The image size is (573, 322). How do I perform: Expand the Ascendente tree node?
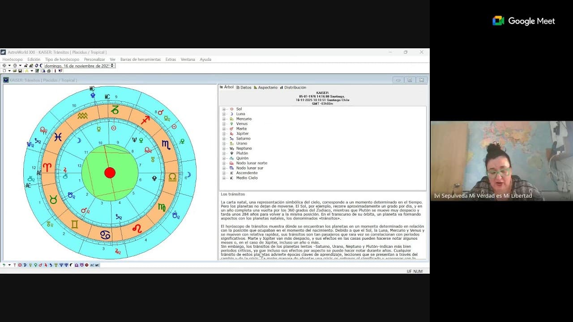(x=224, y=173)
